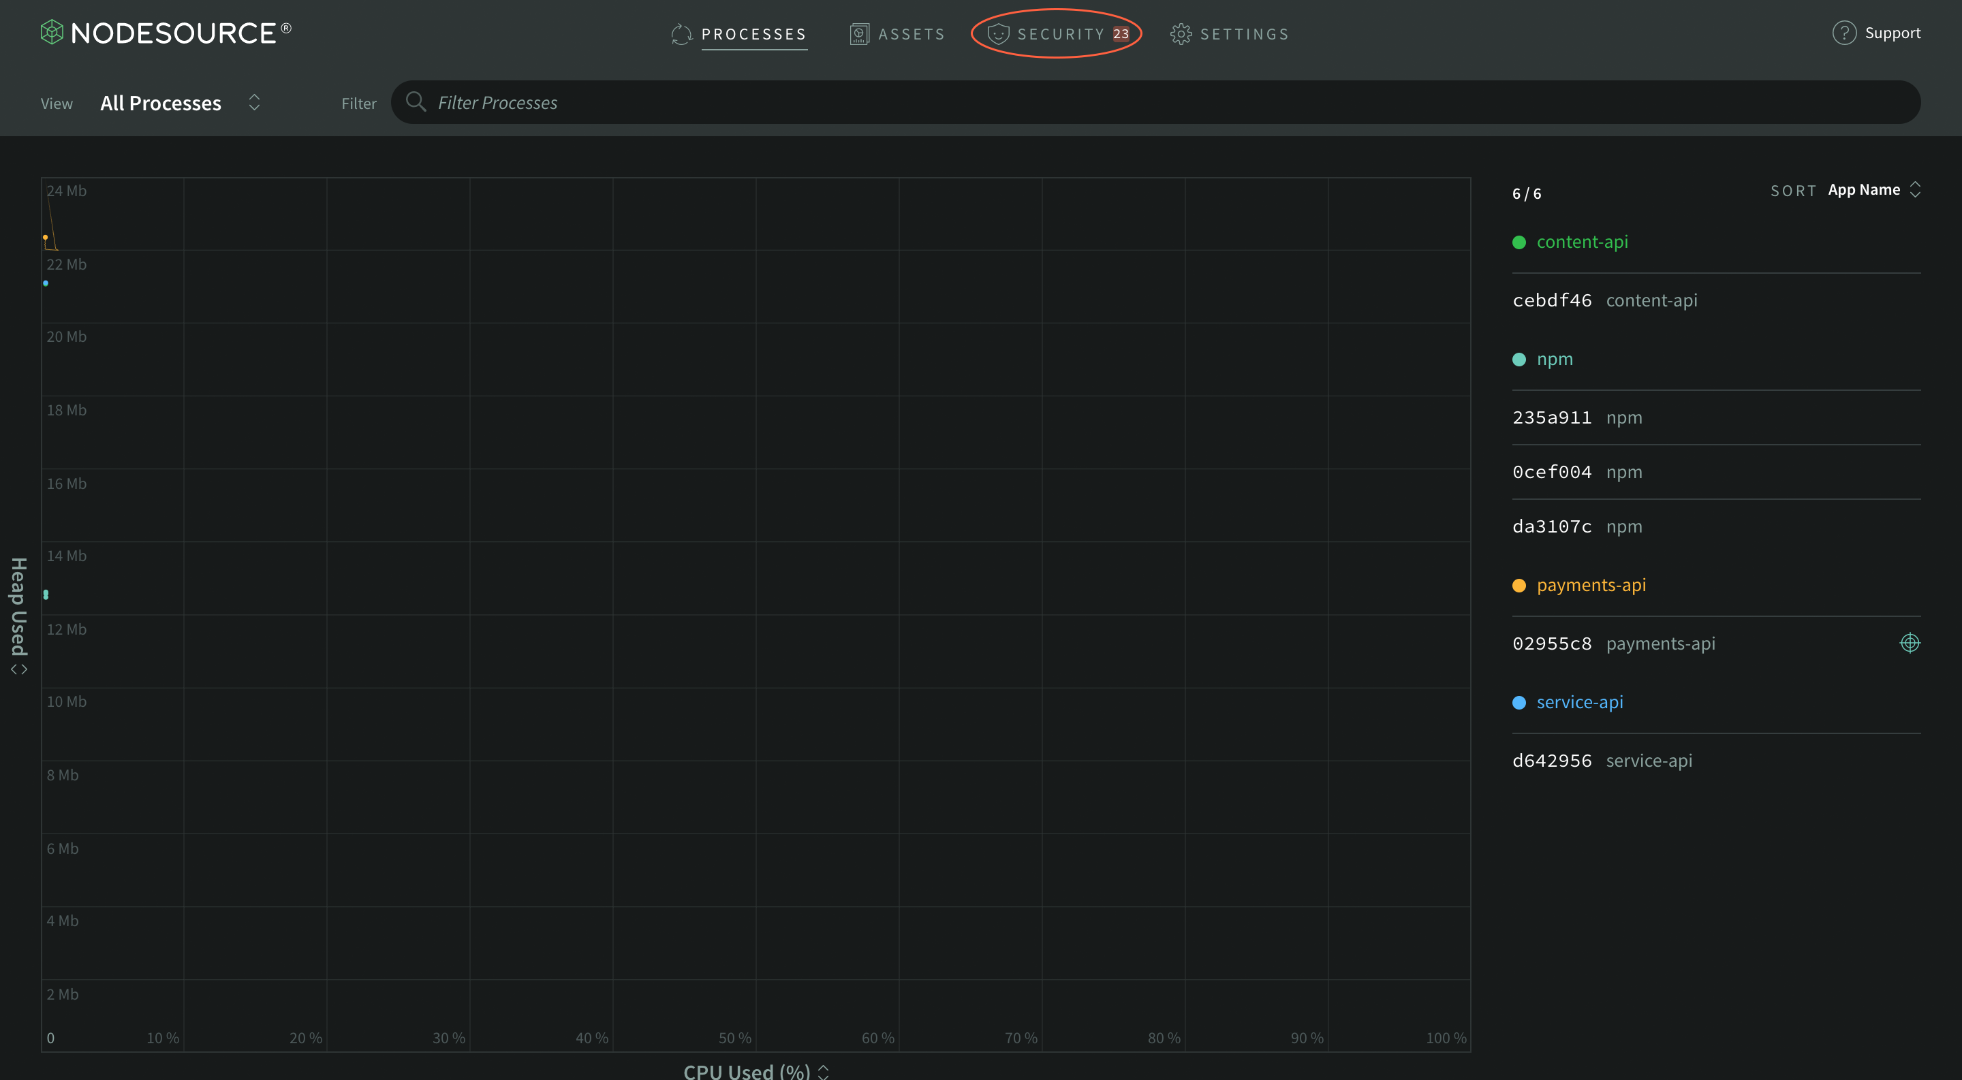
Task: Select process da3107c npm
Action: (1716, 526)
